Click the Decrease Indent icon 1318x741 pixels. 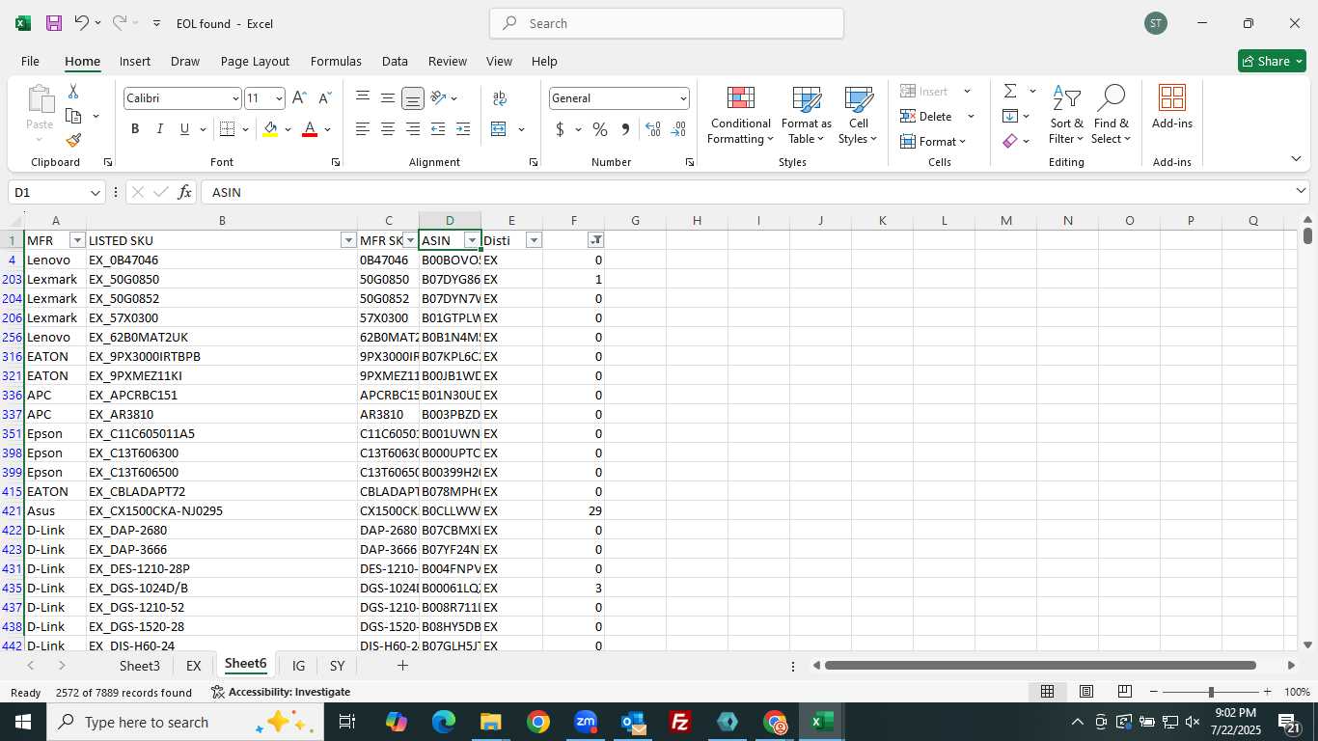[438, 129]
